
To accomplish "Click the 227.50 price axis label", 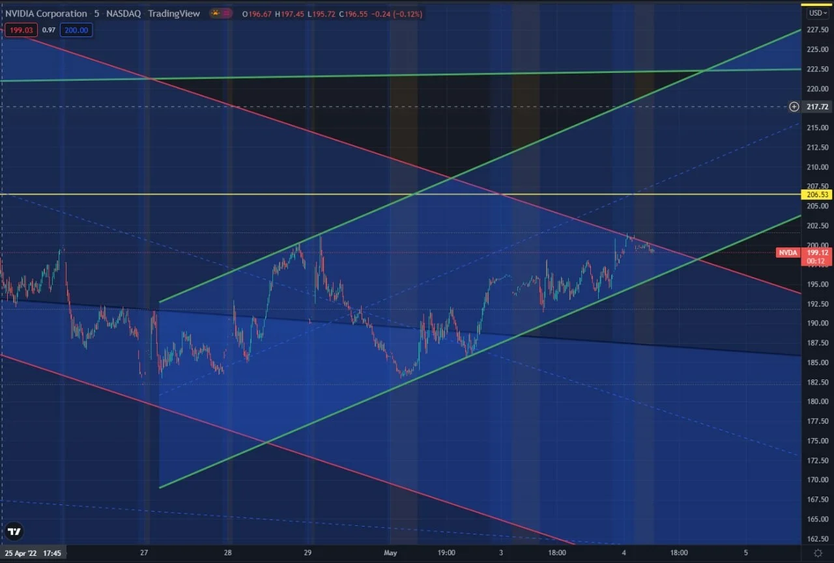I will point(817,30).
